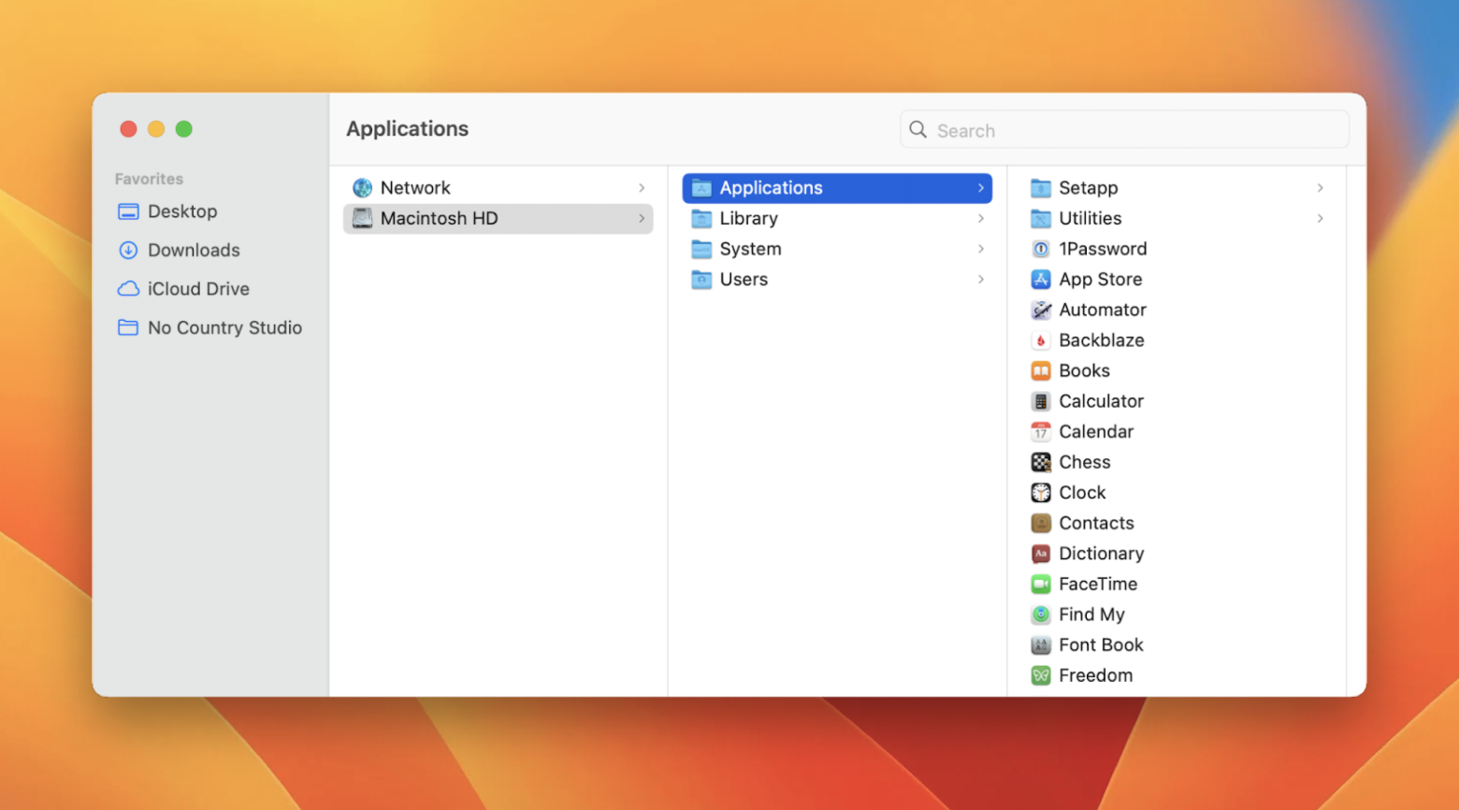Click the Find My app icon
The height and width of the screenshot is (810, 1459).
(1041, 615)
